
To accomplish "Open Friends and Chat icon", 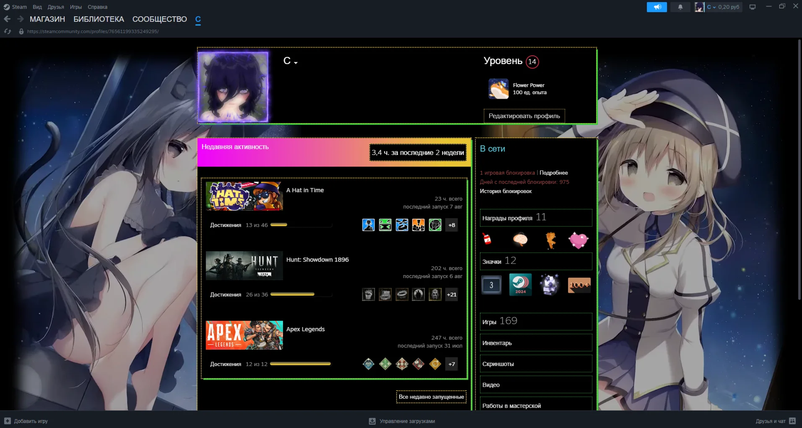I will (792, 421).
